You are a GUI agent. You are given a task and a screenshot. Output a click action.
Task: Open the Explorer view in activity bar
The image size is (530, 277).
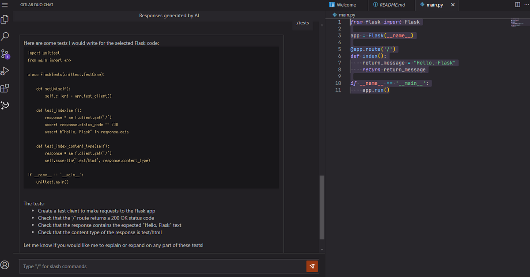pyautogui.click(x=5, y=19)
